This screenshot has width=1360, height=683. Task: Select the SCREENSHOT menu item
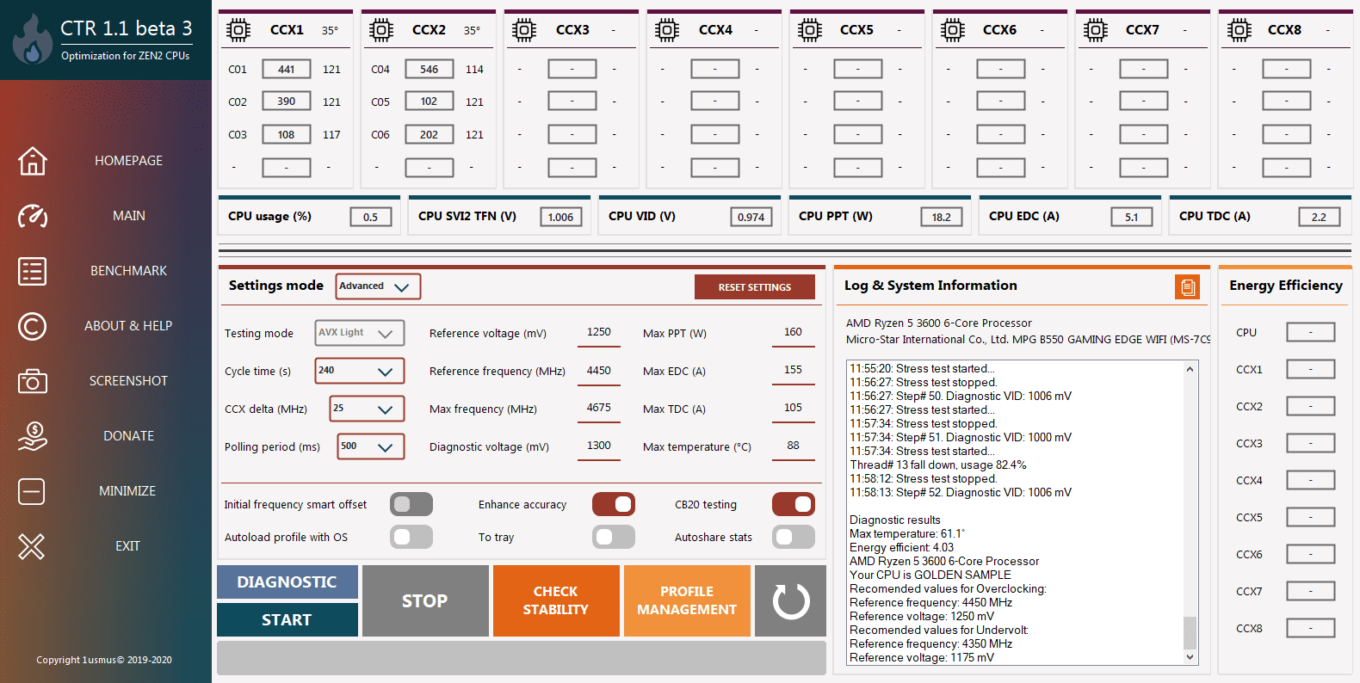point(128,381)
